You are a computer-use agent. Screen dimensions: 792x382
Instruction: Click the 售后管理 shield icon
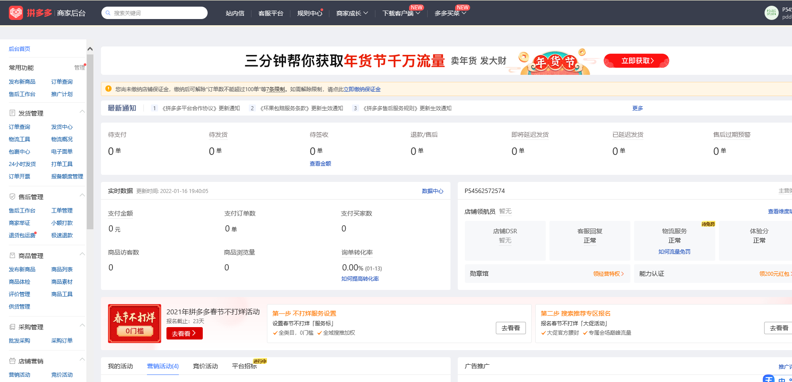(x=12, y=197)
